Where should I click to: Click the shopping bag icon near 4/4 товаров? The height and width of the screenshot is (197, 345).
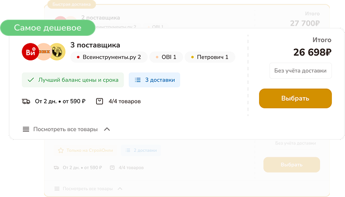(x=100, y=101)
